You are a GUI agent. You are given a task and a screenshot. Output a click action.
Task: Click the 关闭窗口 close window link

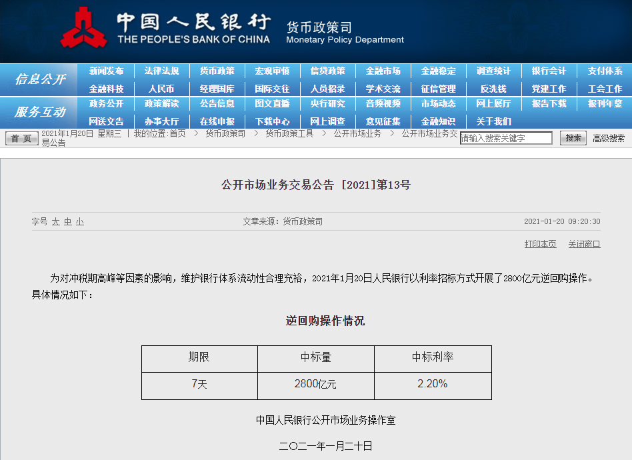[584, 244]
